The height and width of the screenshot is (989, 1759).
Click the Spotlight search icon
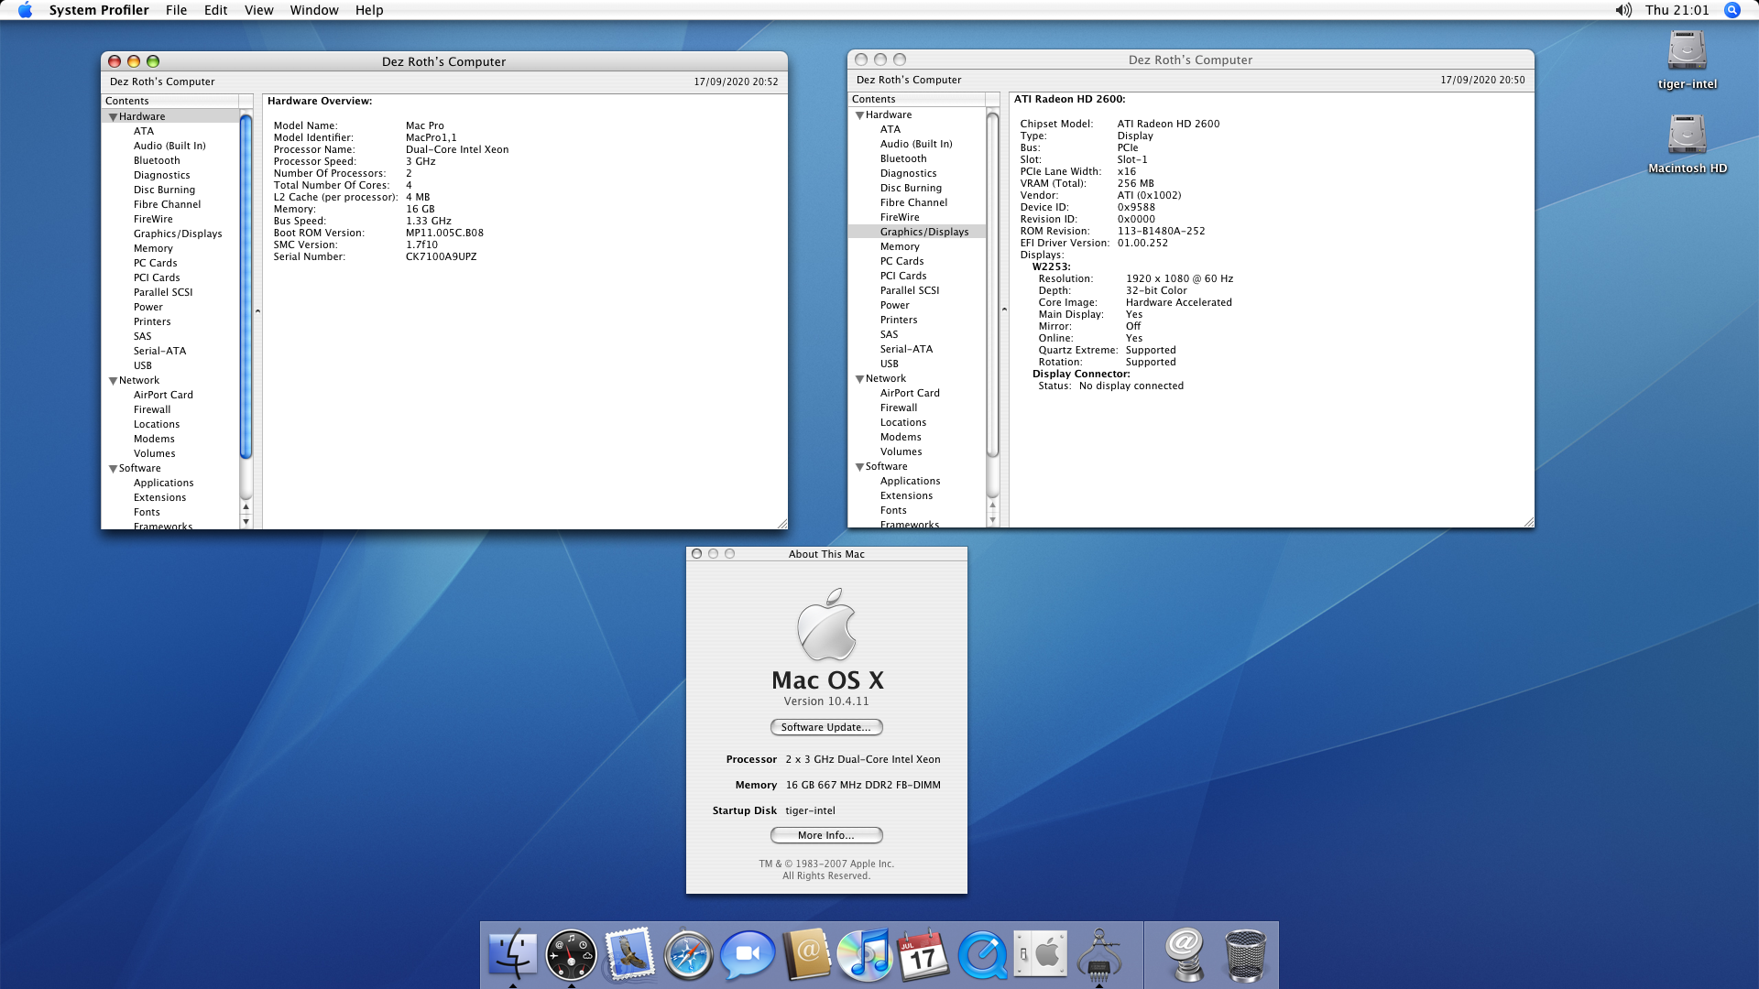pos(1732,10)
